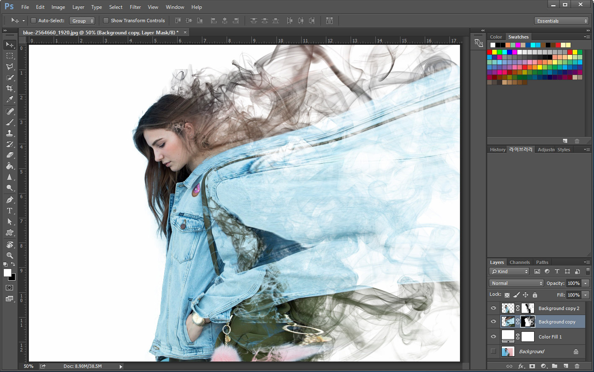594x372 pixels.
Task: Open the Fill slider dropdown arrow
Action: tap(586, 295)
